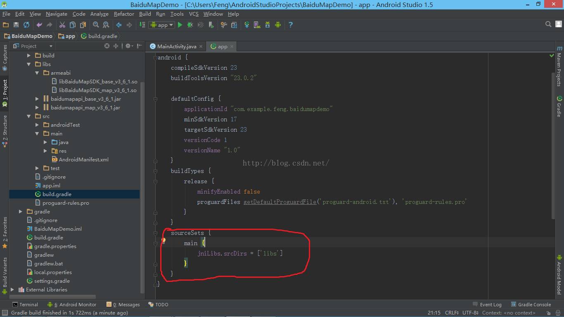
Task: Click the Synchronize refresh icon
Action: 26,25
